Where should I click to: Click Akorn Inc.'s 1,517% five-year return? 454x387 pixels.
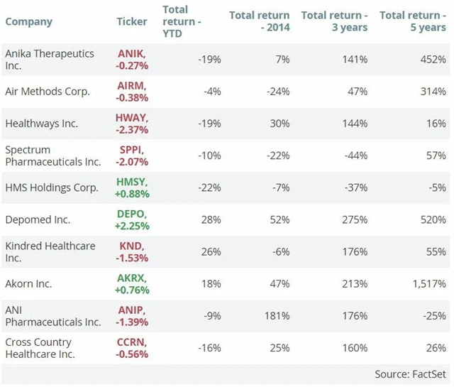click(x=429, y=284)
